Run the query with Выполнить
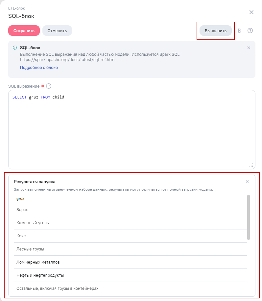The width and height of the screenshot is (262, 301). [216, 31]
